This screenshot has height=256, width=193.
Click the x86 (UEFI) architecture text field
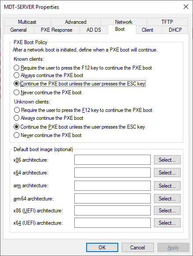[113, 211]
